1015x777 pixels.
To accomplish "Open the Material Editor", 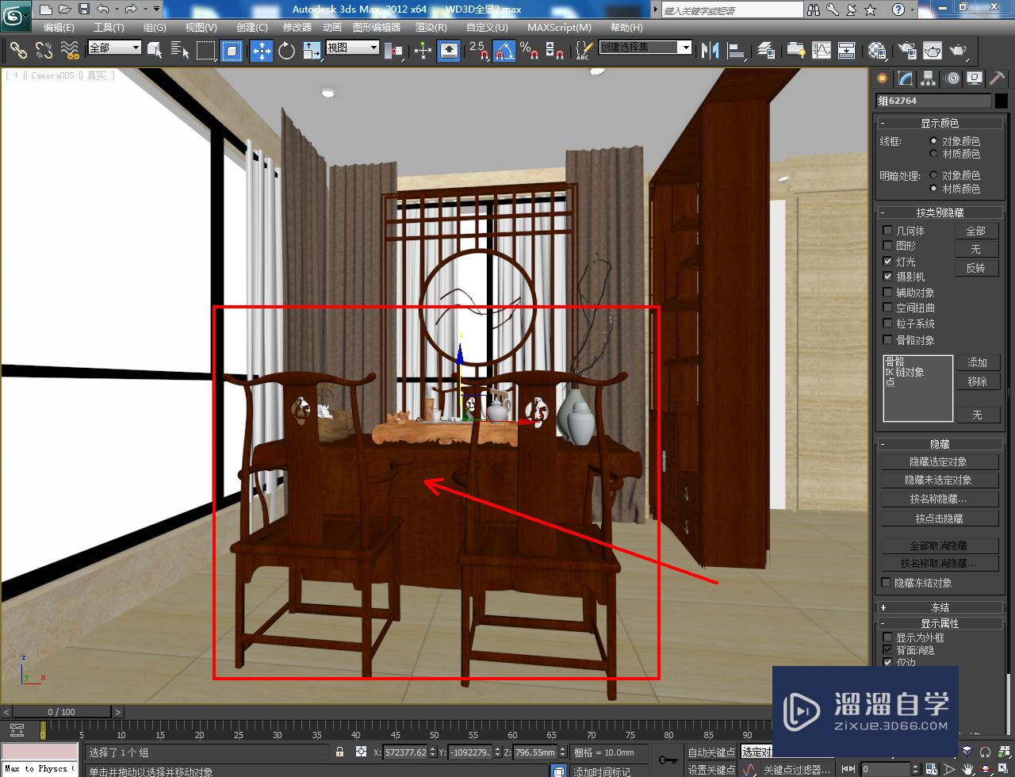I will pyautogui.click(x=876, y=51).
